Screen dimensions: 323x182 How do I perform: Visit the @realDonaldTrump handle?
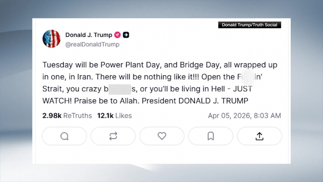[x=92, y=45]
